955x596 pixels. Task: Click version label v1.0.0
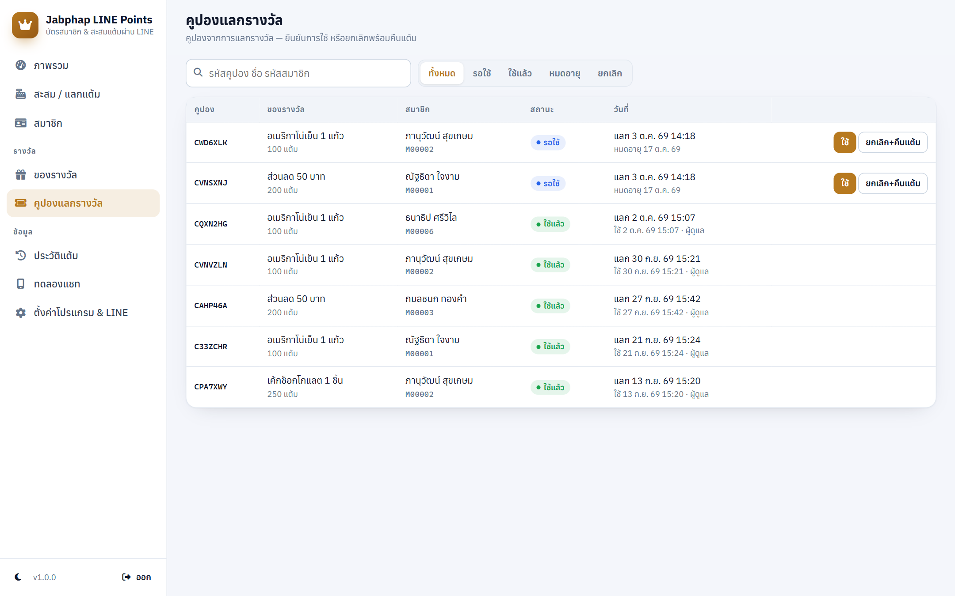click(45, 577)
